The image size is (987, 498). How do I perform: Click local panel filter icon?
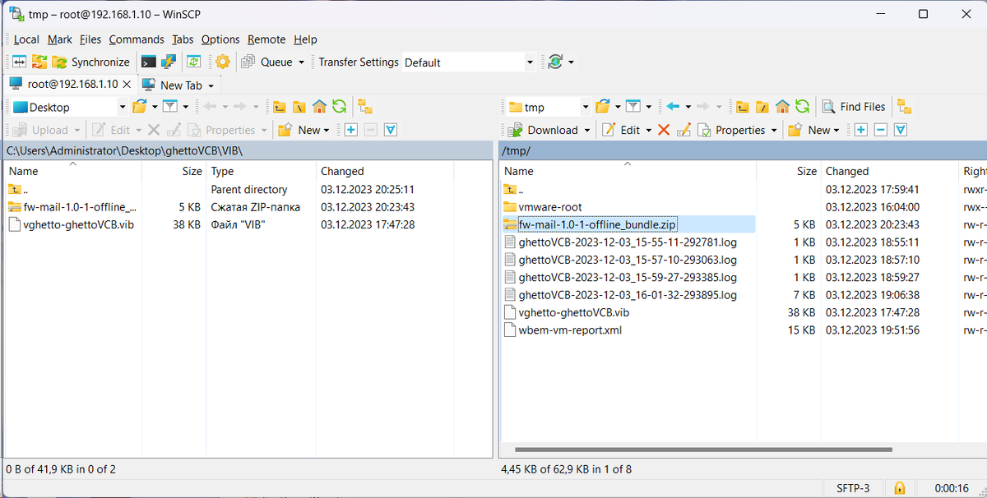click(169, 107)
